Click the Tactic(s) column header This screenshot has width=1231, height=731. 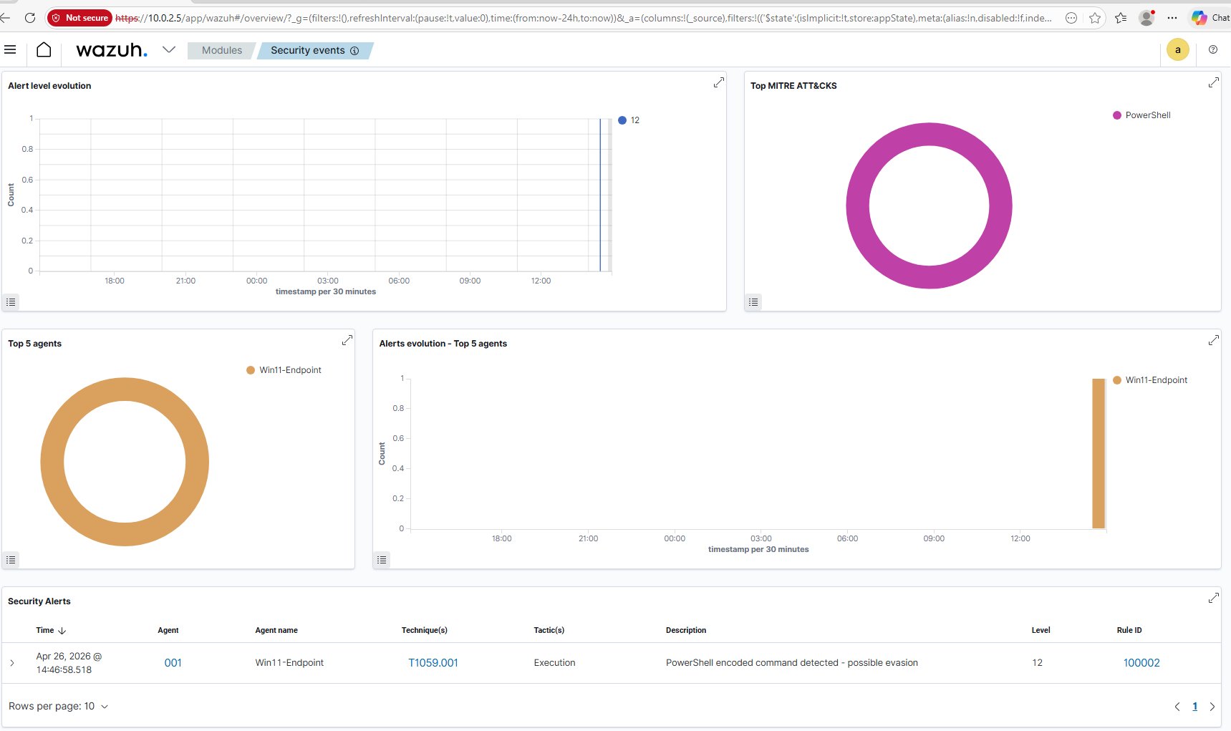[549, 631]
